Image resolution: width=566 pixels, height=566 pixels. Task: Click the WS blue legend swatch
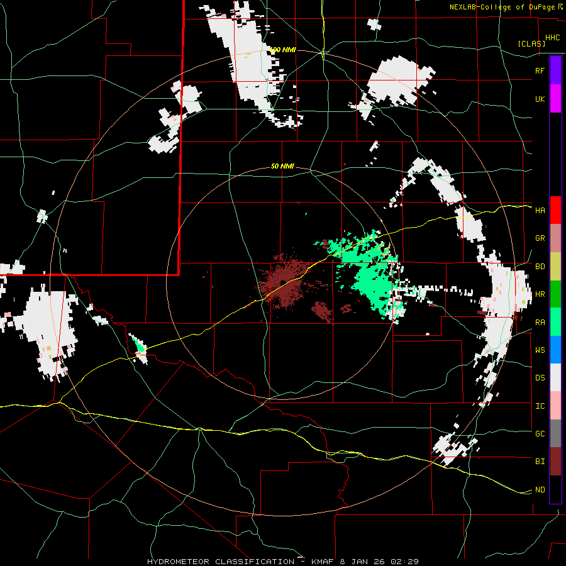(x=555, y=350)
